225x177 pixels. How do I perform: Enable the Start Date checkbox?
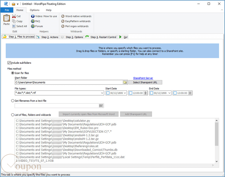[x=108, y=93]
